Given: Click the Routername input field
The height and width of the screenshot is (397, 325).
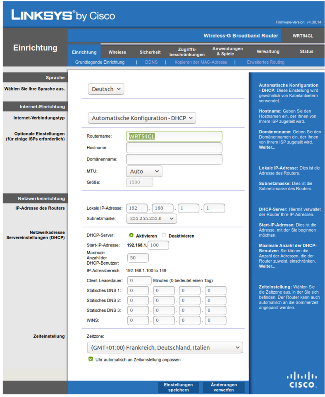Looking at the screenshot, I should tap(174, 136).
